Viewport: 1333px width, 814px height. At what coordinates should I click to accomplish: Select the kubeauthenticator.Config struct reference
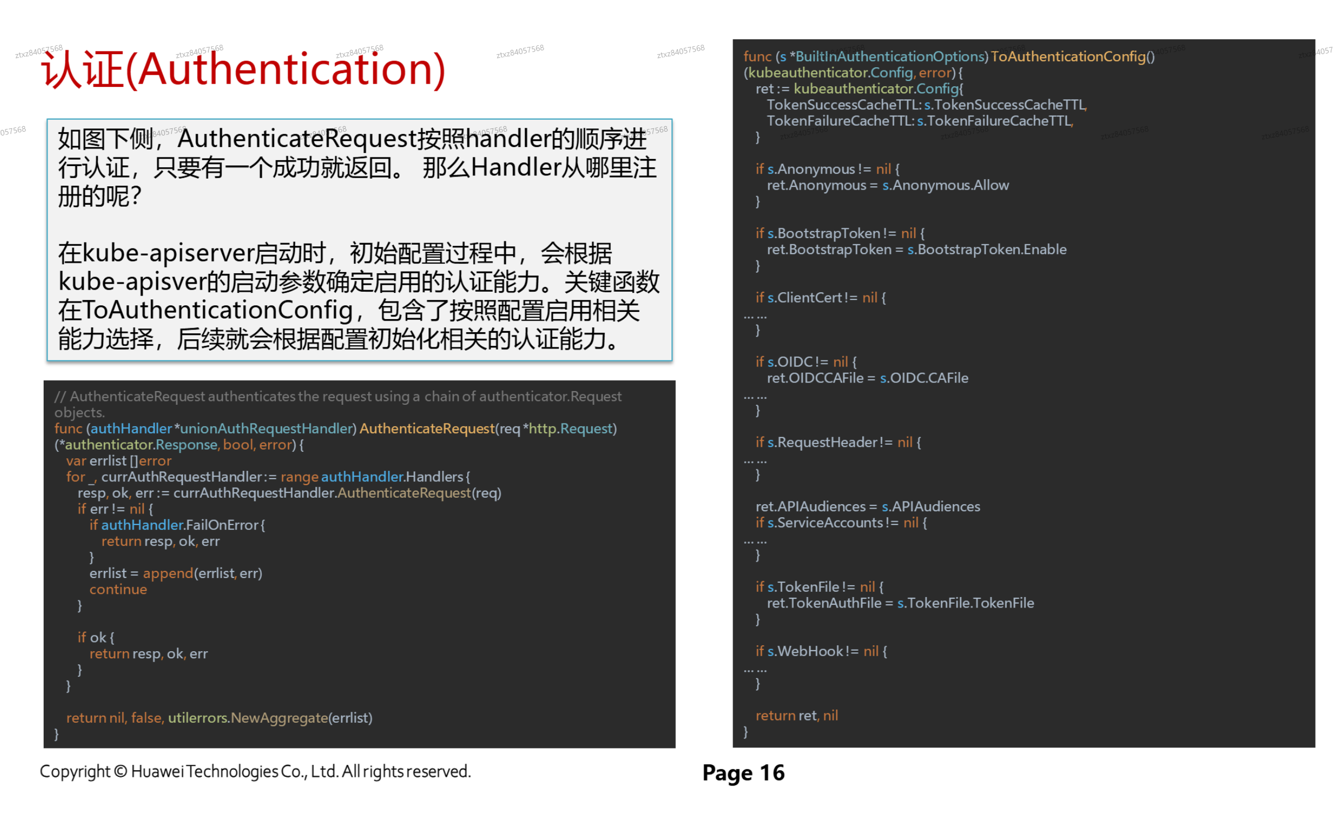(x=880, y=89)
